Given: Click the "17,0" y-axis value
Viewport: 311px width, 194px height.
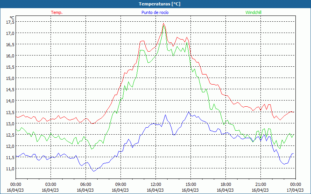Looking at the screenshot, I should [10, 33].
